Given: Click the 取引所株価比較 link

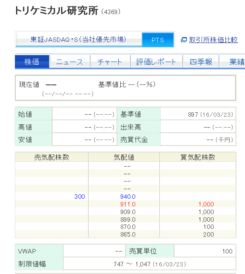Looking at the screenshot, I should [x=213, y=40].
